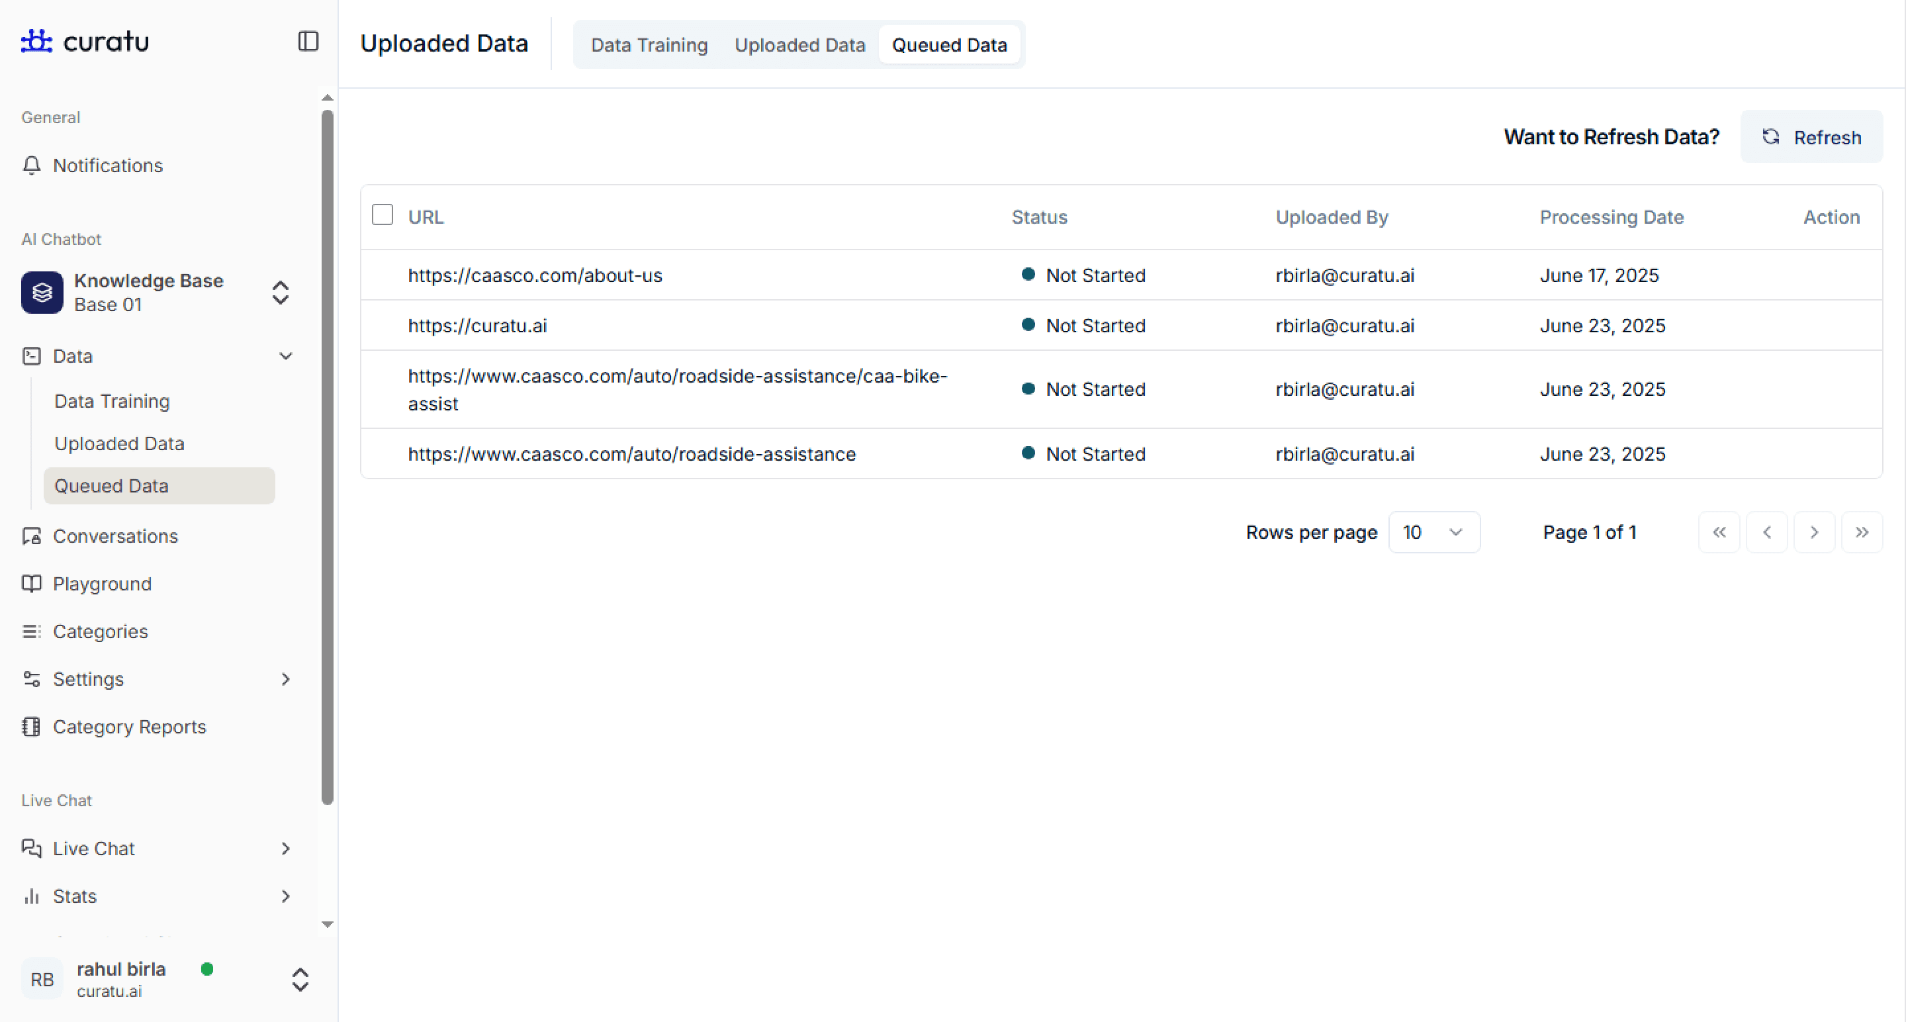Screen dimensions: 1906x1022
Task: Open Conversations page
Action: [x=115, y=535]
